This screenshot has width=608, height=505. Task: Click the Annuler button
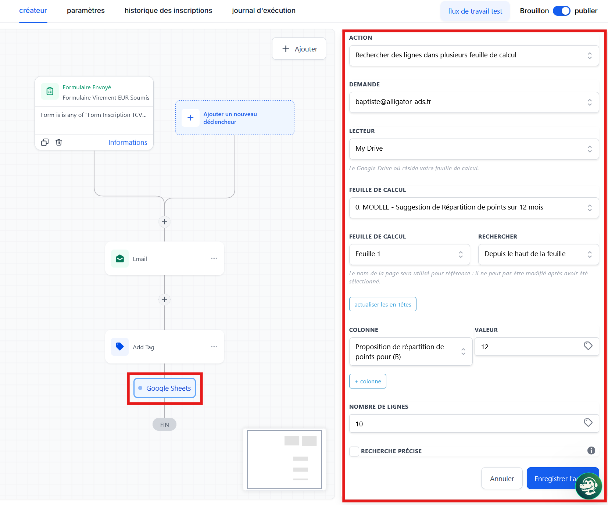click(x=502, y=478)
